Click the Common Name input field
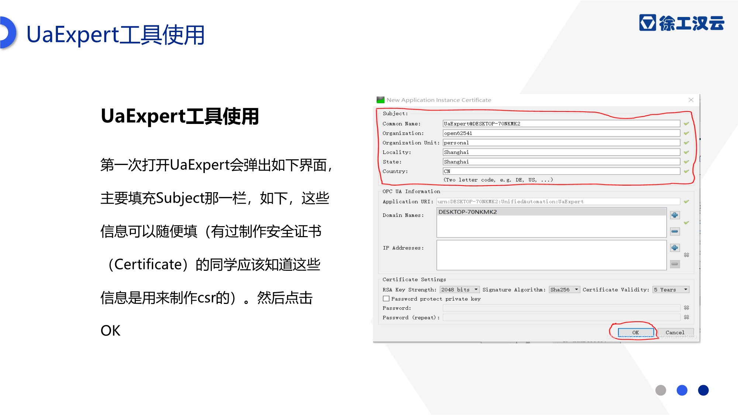 (x=561, y=124)
